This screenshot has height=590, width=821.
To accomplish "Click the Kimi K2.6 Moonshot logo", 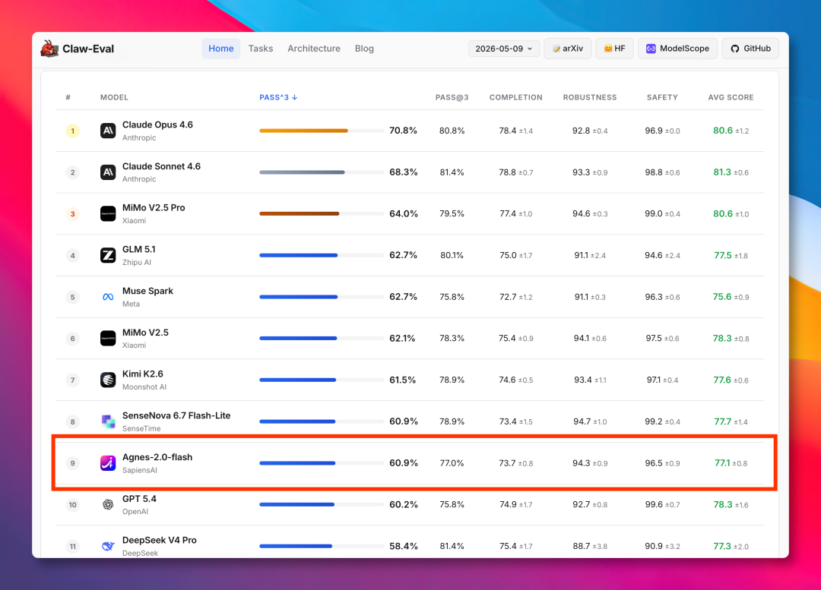I will coord(108,380).
